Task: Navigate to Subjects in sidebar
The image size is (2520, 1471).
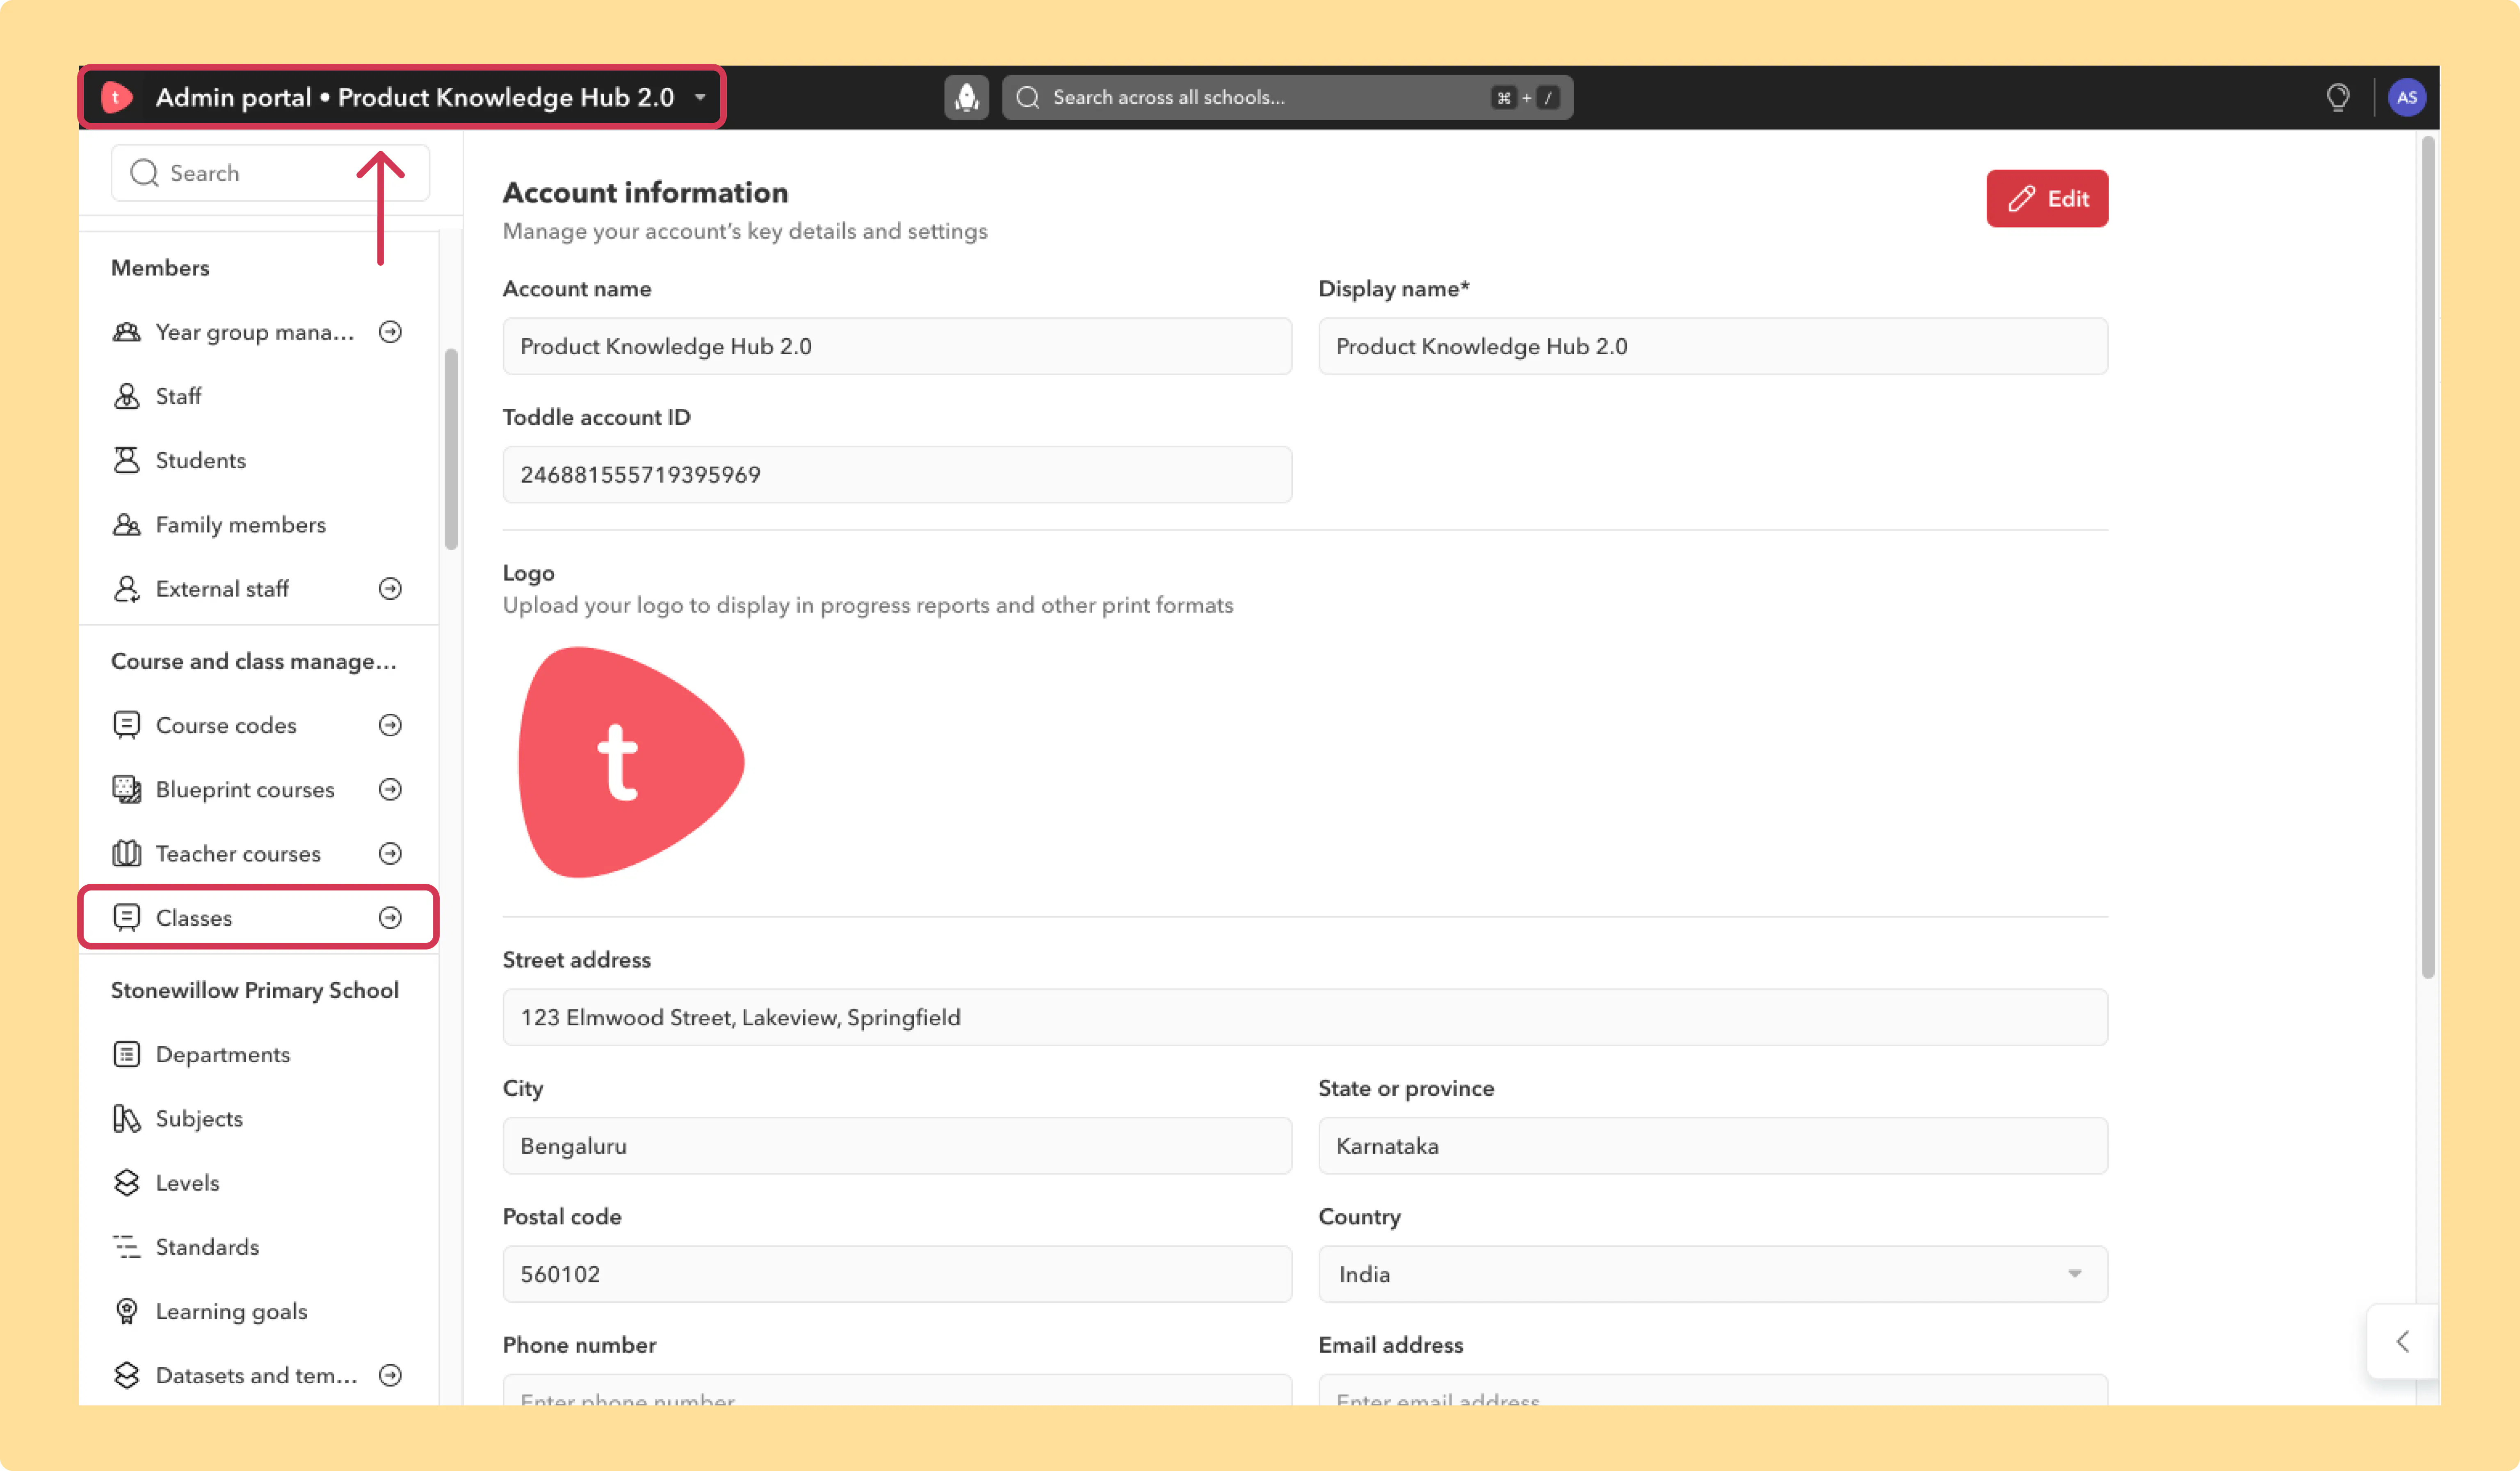Action: coord(258,1118)
